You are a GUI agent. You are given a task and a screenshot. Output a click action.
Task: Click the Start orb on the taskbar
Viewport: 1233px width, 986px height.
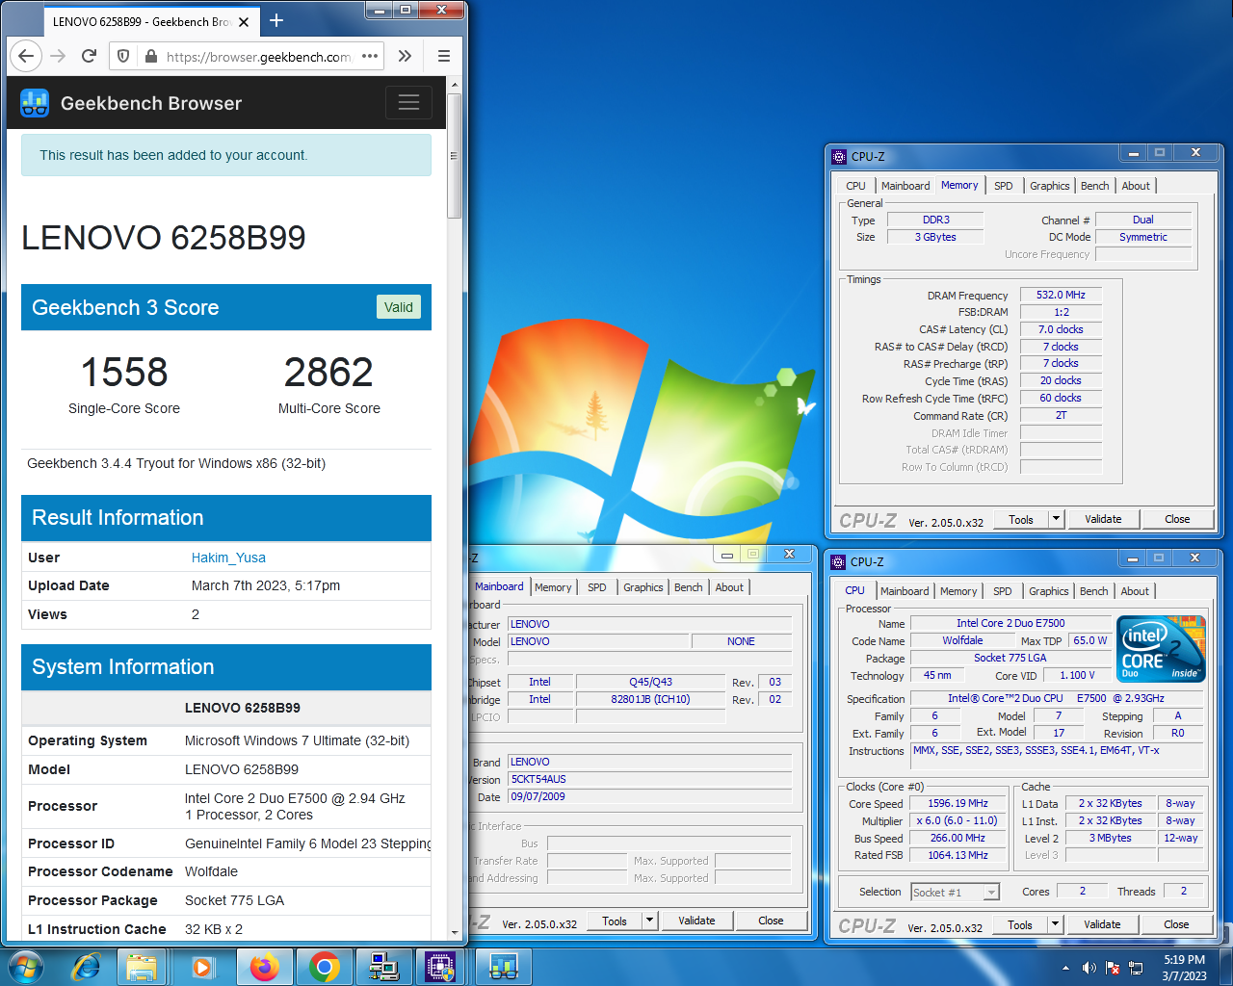(26, 967)
